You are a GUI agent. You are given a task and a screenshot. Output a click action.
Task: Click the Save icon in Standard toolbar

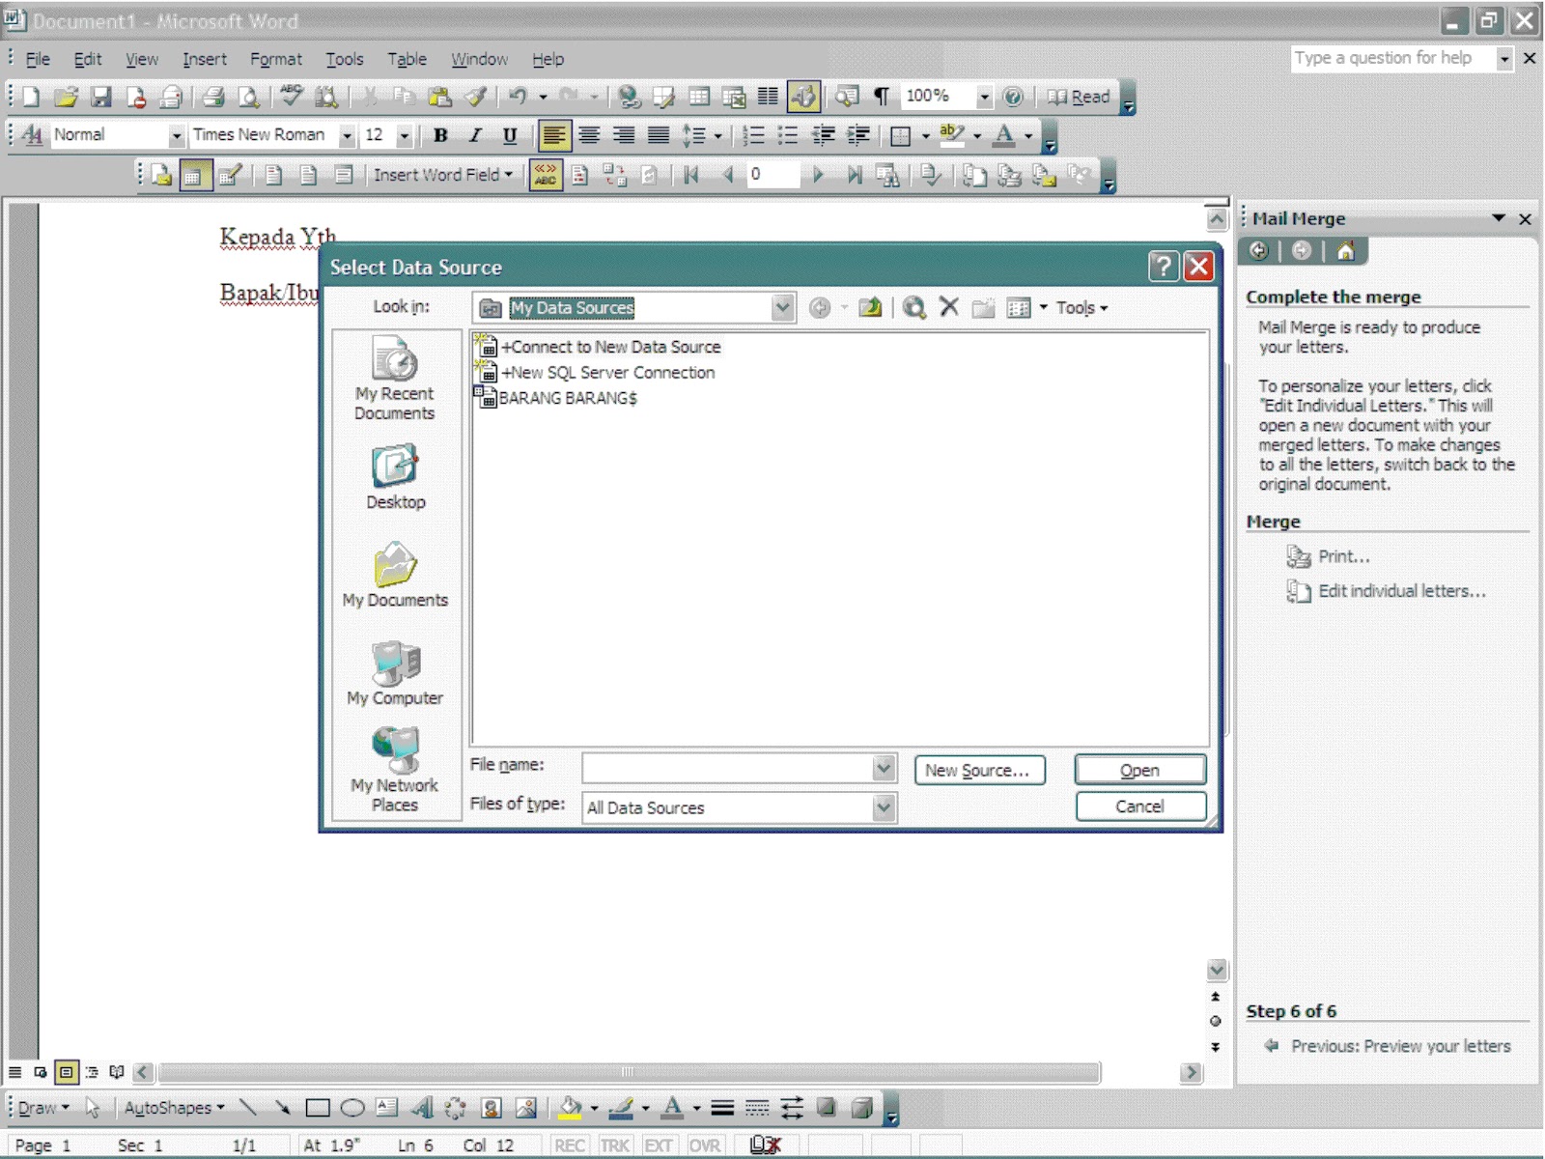(100, 97)
